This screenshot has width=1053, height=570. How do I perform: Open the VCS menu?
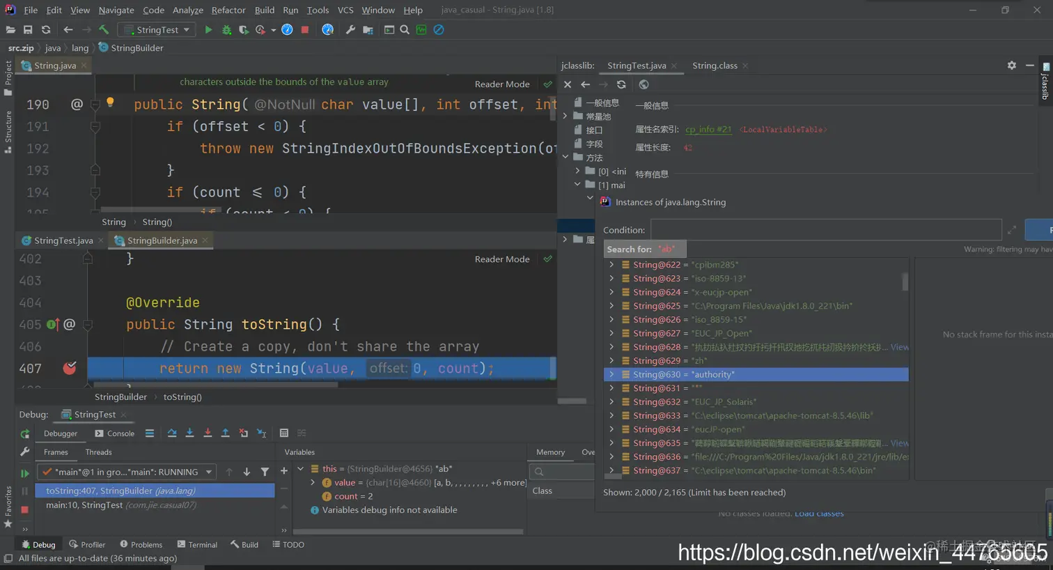pyautogui.click(x=345, y=10)
